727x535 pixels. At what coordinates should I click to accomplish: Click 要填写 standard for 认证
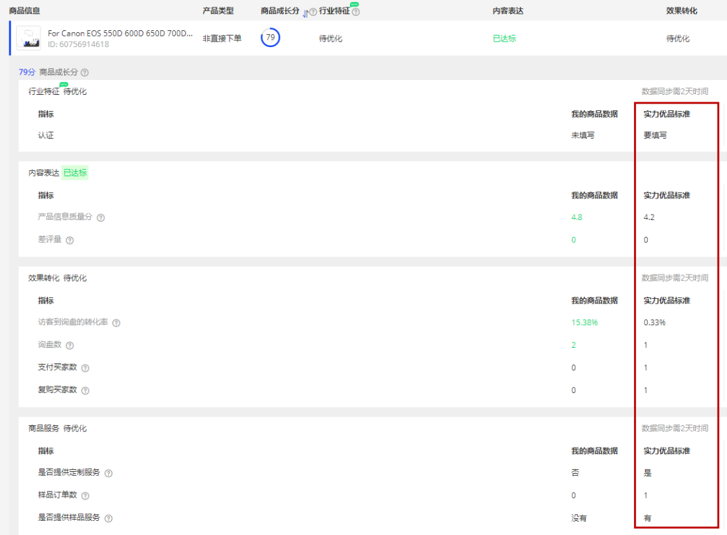click(655, 135)
